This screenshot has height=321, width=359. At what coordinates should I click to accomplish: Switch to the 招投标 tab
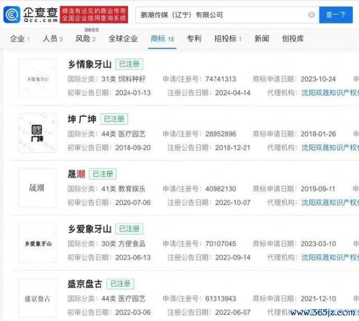click(x=228, y=39)
